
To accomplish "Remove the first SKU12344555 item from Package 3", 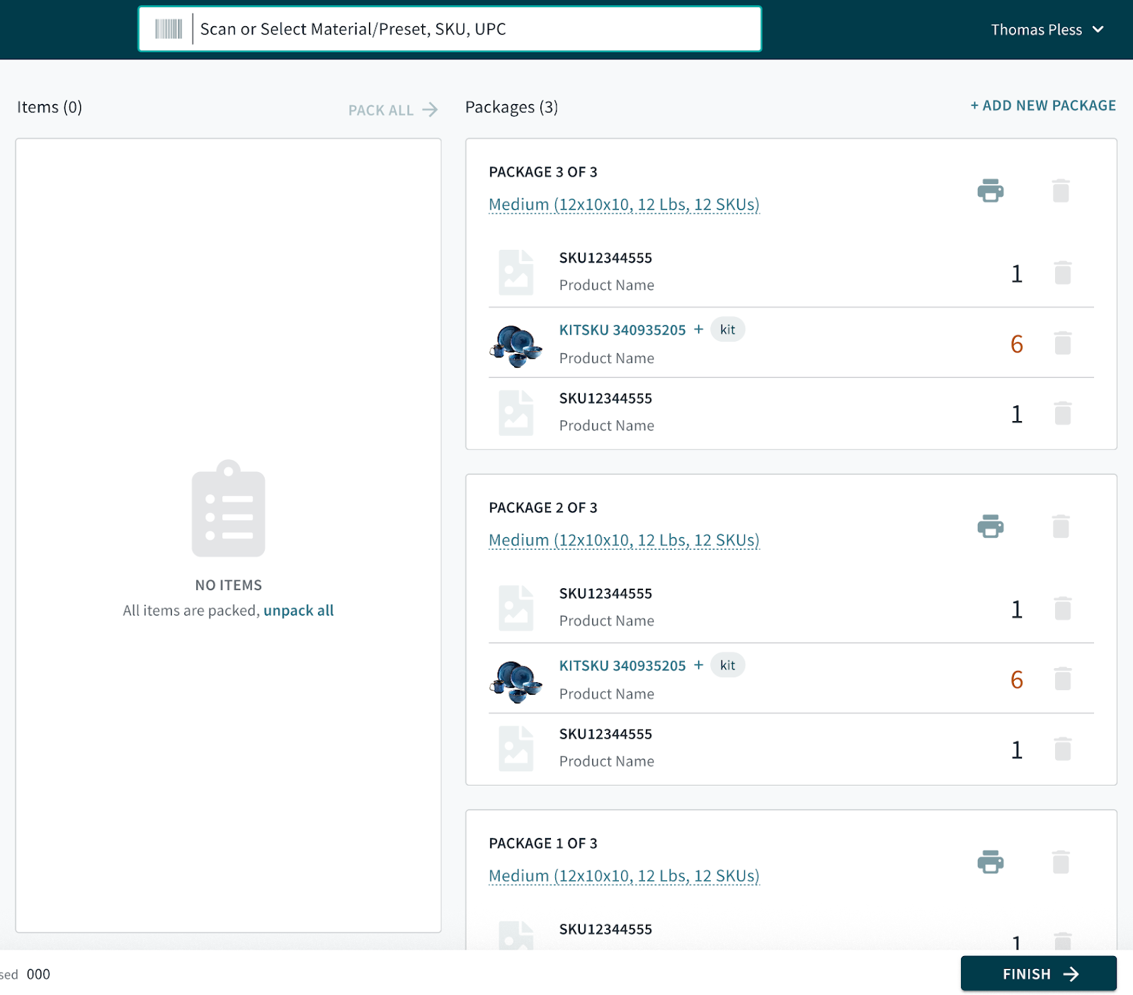I will click(x=1063, y=272).
